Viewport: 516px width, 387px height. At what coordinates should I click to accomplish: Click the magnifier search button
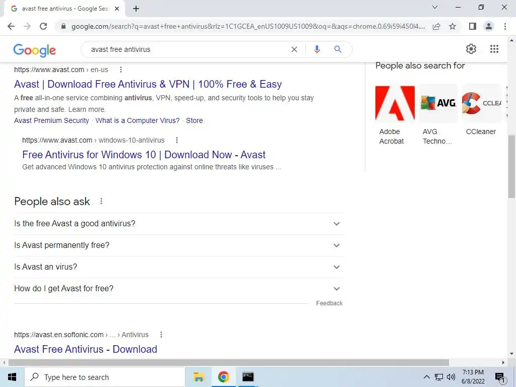338,49
